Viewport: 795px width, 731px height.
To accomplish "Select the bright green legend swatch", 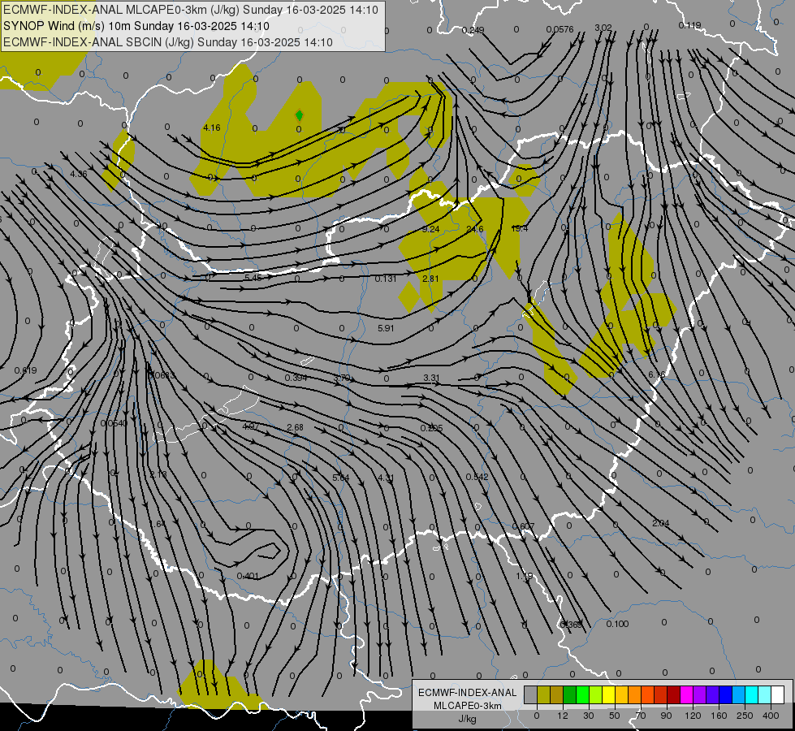I will [582, 695].
